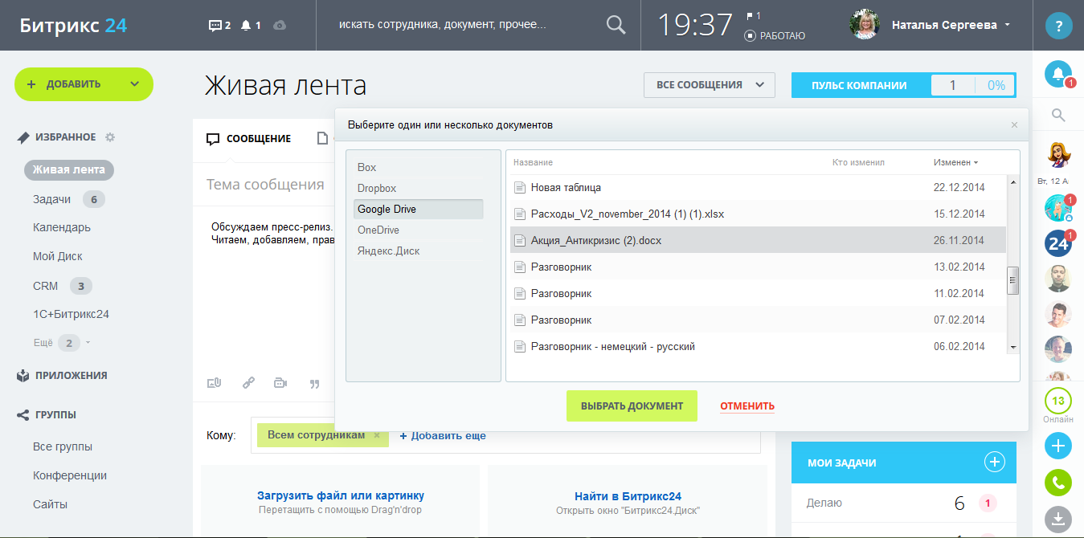Toggle the working status indicator
The width and height of the screenshot is (1084, 538).
point(775,35)
